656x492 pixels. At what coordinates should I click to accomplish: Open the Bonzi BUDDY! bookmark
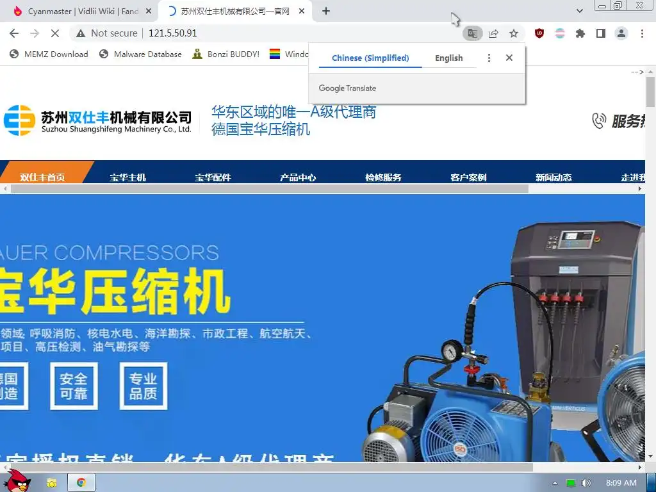tap(226, 54)
